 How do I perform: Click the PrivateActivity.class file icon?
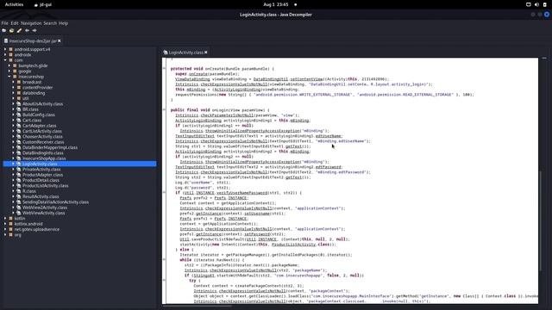(x=19, y=170)
